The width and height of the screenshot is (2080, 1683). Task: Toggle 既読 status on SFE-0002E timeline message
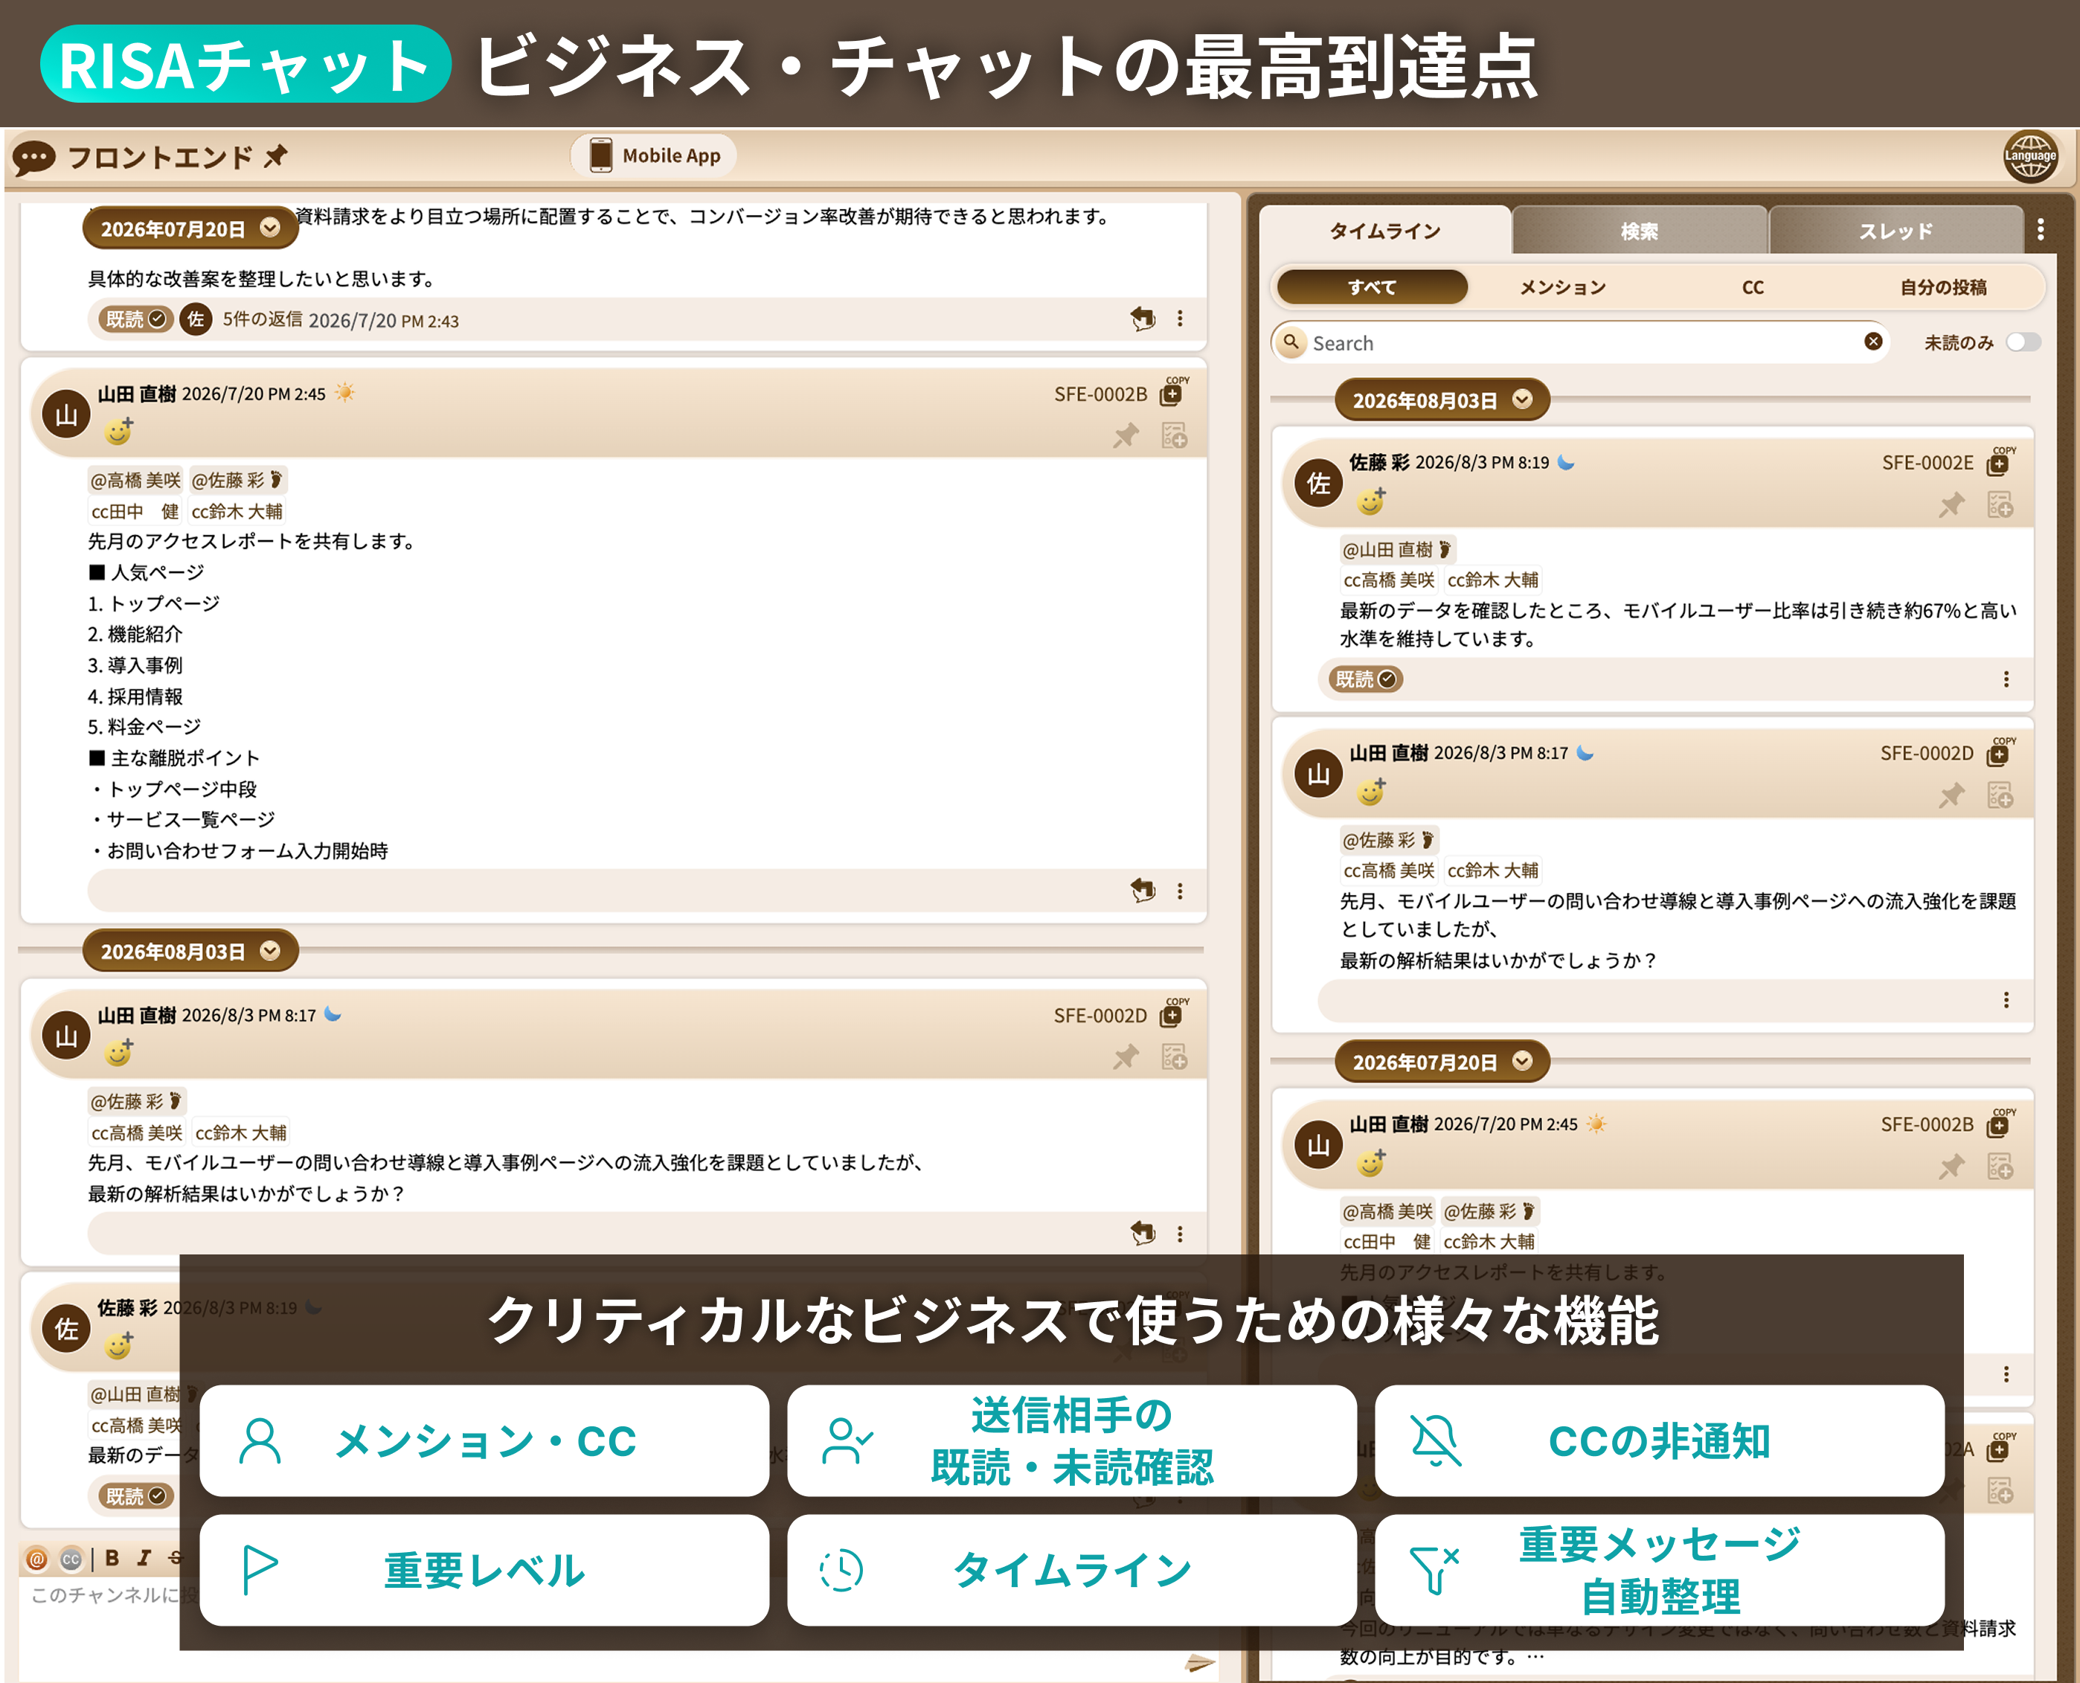[x=1364, y=679]
